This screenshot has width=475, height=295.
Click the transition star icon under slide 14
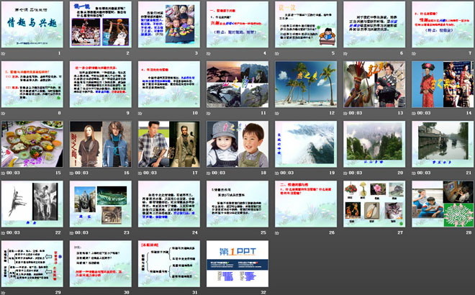pyautogui.click(x=414, y=113)
